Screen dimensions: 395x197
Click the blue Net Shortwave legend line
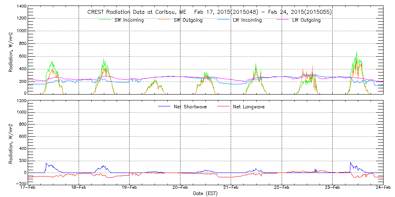pyautogui.click(x=165, y=106)
